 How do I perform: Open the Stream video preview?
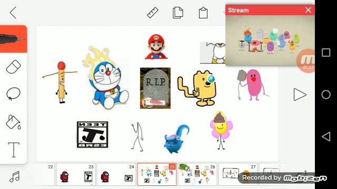(270, 40)
